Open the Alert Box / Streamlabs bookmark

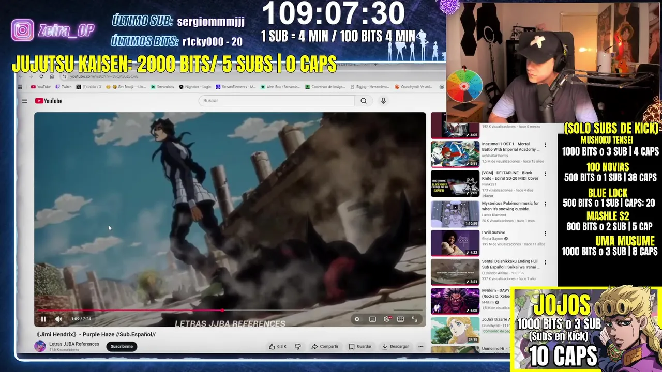pos(280,87)
